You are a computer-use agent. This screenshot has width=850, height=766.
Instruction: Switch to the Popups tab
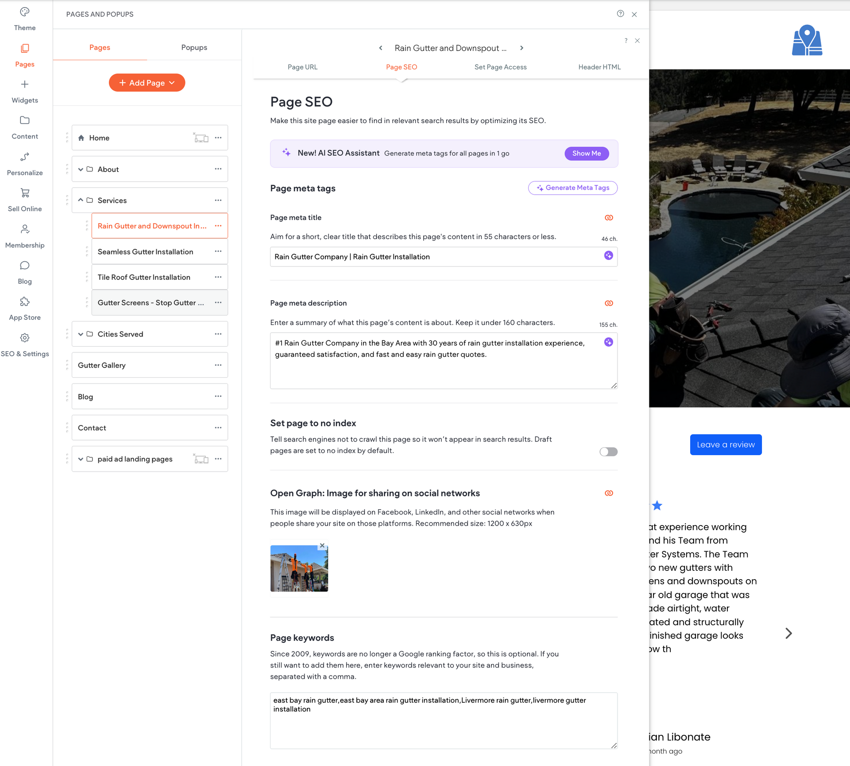click(194, 47)
